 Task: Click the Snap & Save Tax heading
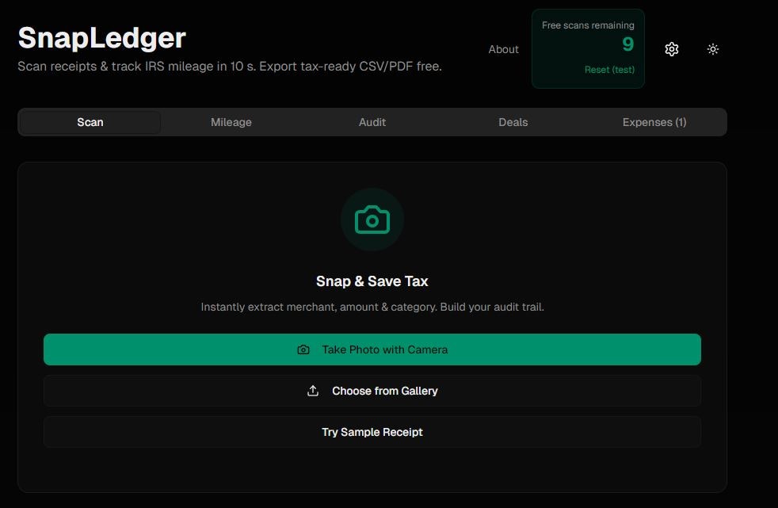pos(372,281)
